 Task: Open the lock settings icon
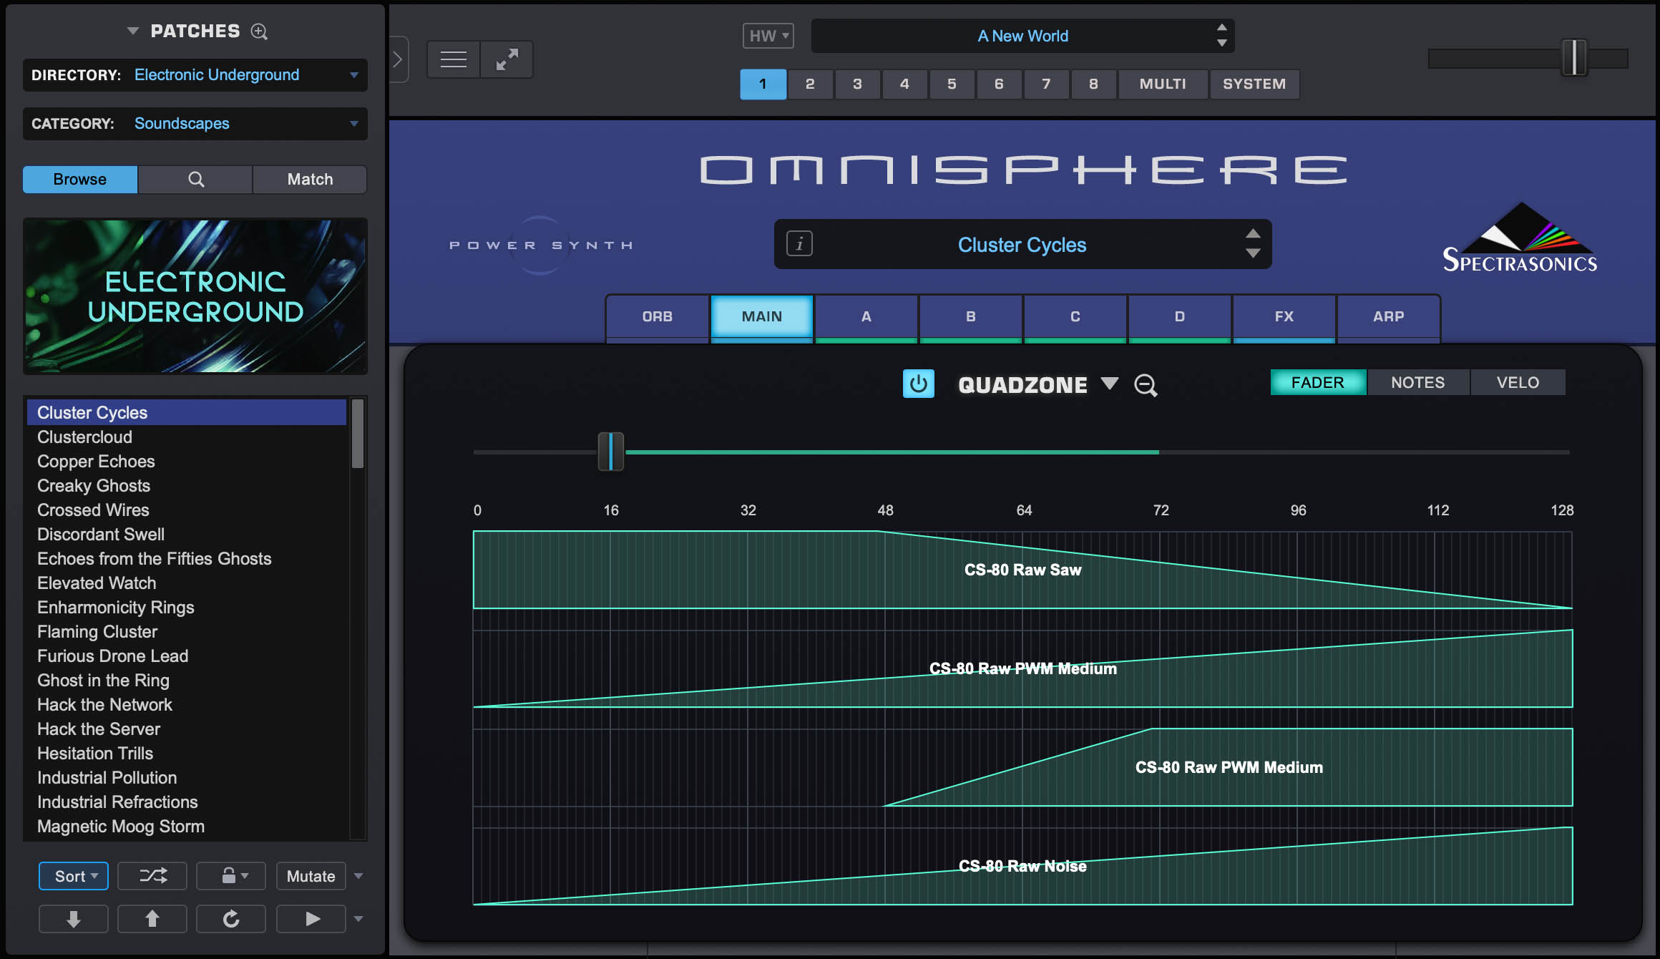[230, 876]
